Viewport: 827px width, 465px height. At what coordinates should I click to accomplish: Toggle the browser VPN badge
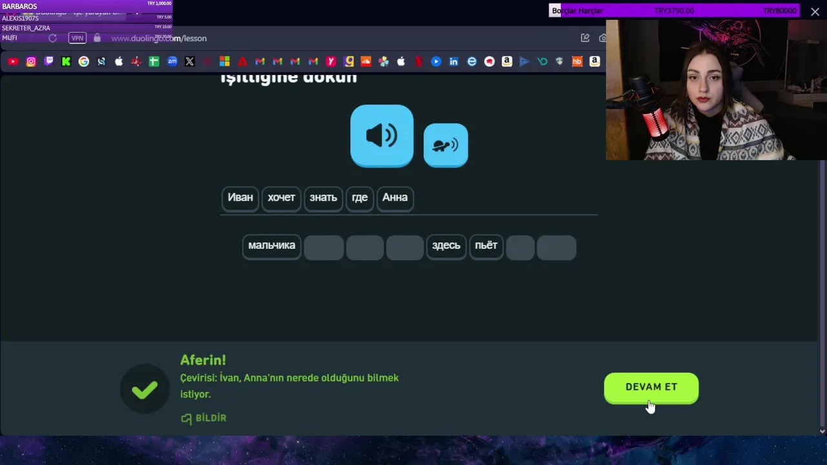coord(78,38)
